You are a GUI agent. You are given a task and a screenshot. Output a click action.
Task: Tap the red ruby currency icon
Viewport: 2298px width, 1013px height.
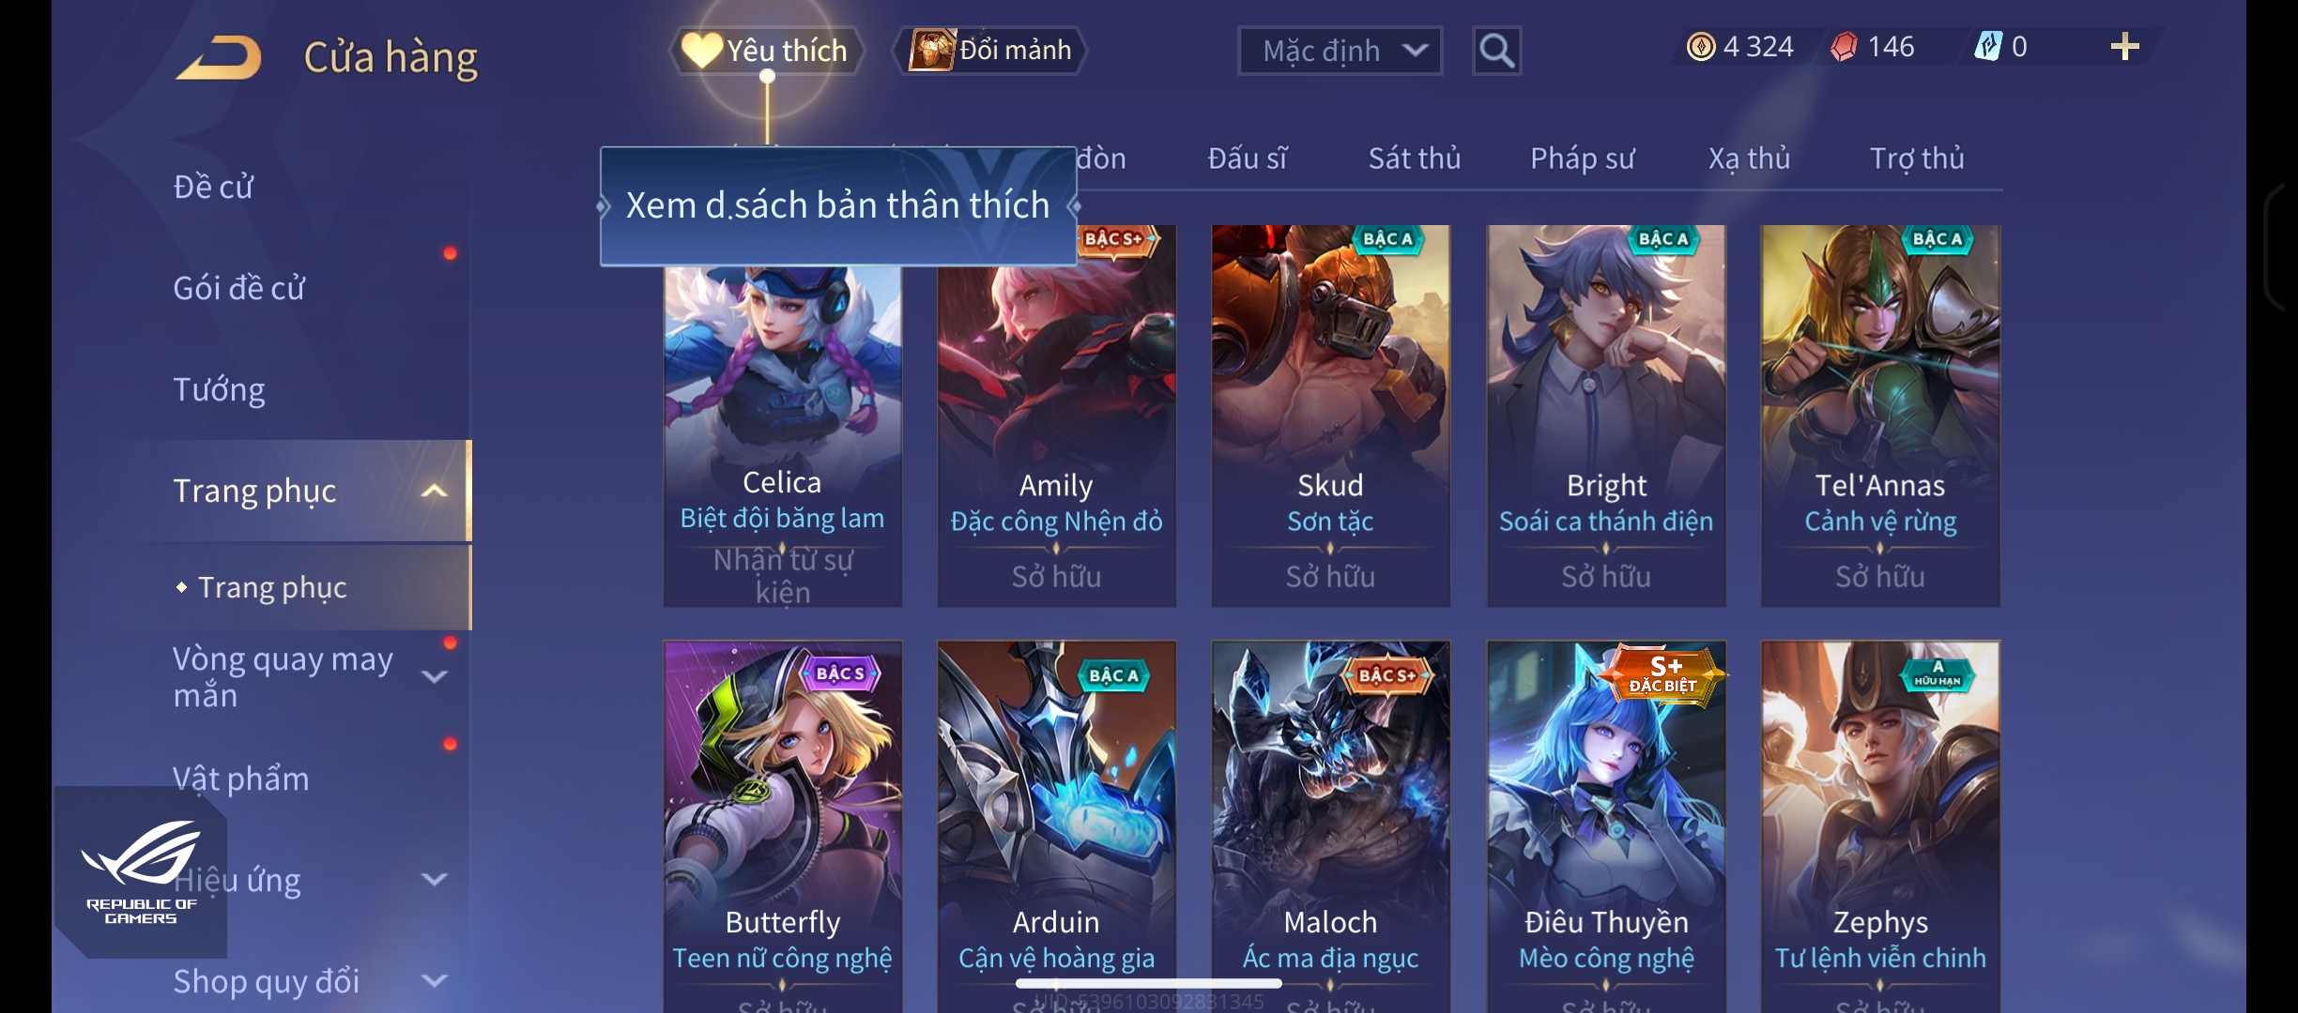pos(1844,47)
